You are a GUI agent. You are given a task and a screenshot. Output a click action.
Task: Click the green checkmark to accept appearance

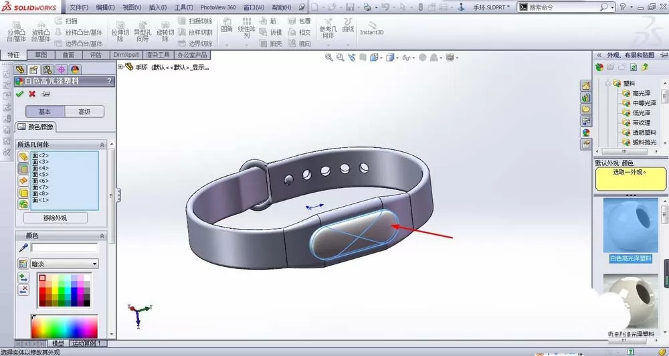point(19,94)
